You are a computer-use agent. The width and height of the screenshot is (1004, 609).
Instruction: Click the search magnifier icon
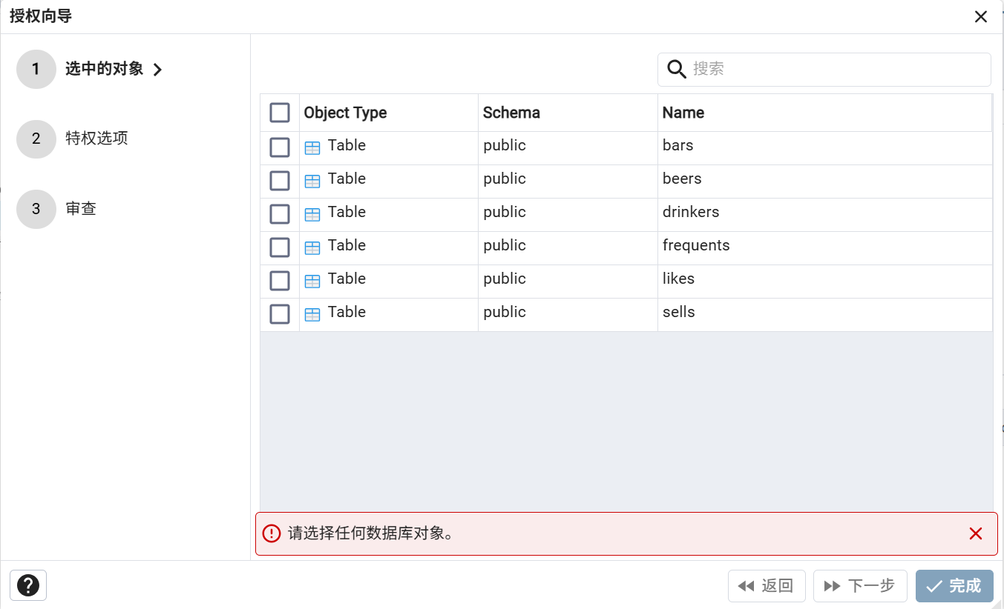(676, 69)
